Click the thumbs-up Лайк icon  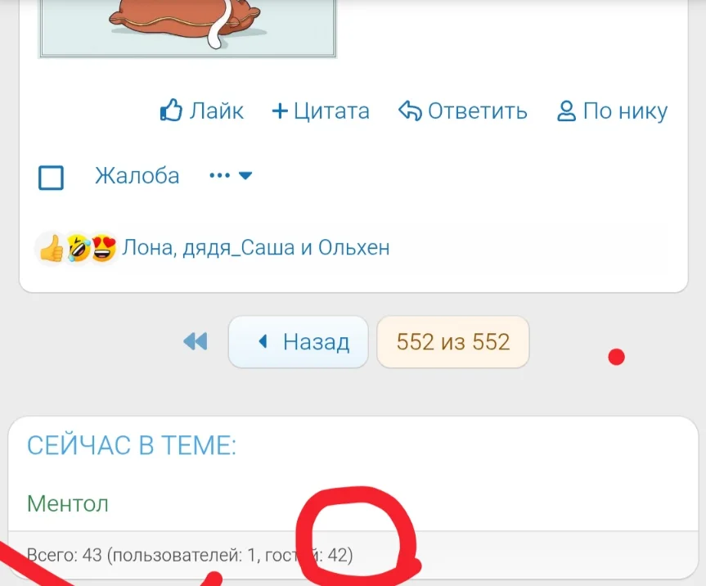tap(171, 110)
